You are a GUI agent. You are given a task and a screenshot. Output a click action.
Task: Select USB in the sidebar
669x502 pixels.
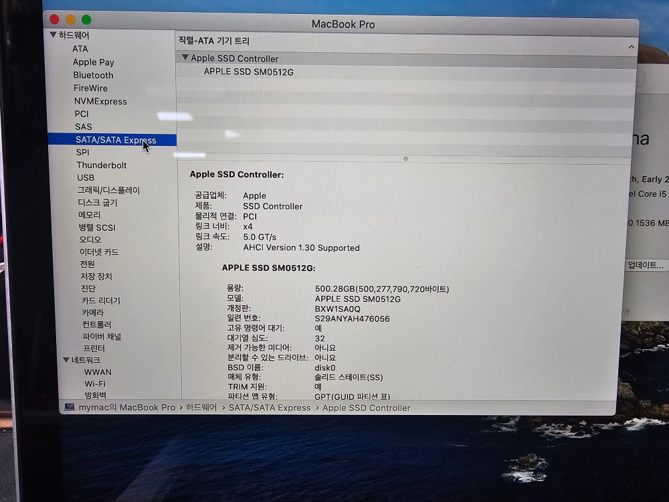point(86,177)
